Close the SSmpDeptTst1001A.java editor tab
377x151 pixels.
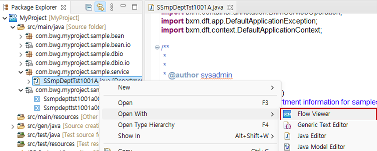[x=230, y=7]
